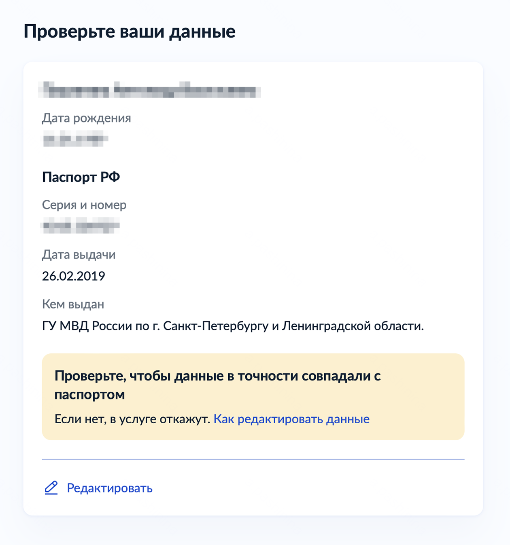
Task: Select the blurred full name line
Action: (x=150, y=90)
